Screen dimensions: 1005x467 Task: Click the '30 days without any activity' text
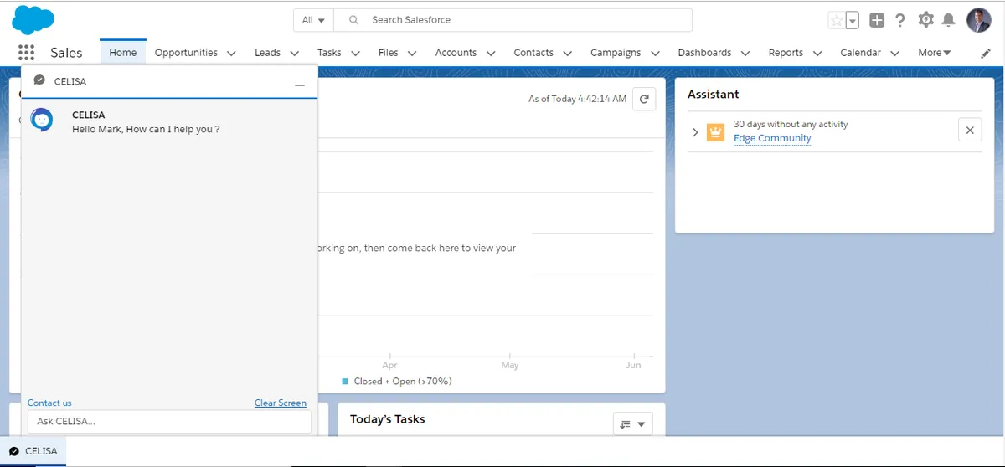coord(791,124)
